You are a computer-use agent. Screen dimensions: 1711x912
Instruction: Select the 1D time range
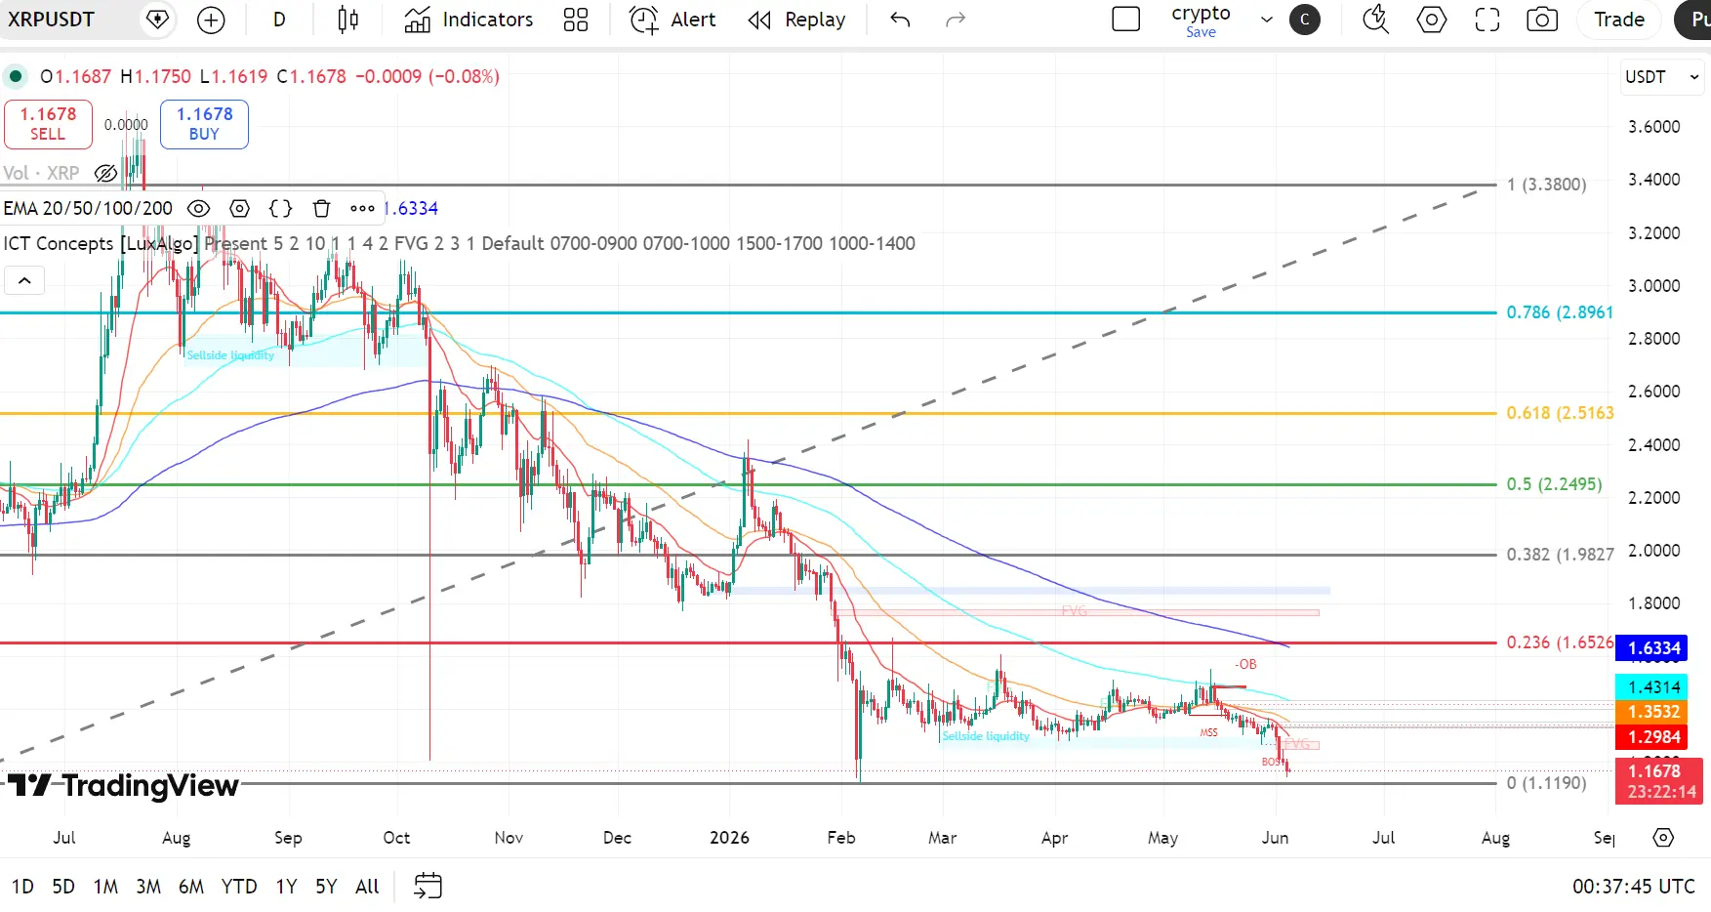(x=22, y=887)
